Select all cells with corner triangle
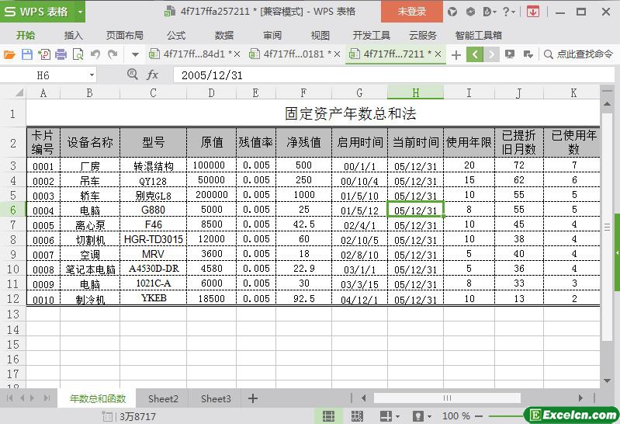Screen dimensions: 620x424 [19, 92]
